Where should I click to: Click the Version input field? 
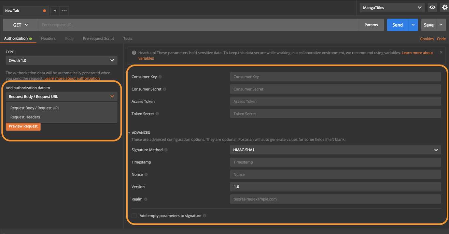click(335, 187)
